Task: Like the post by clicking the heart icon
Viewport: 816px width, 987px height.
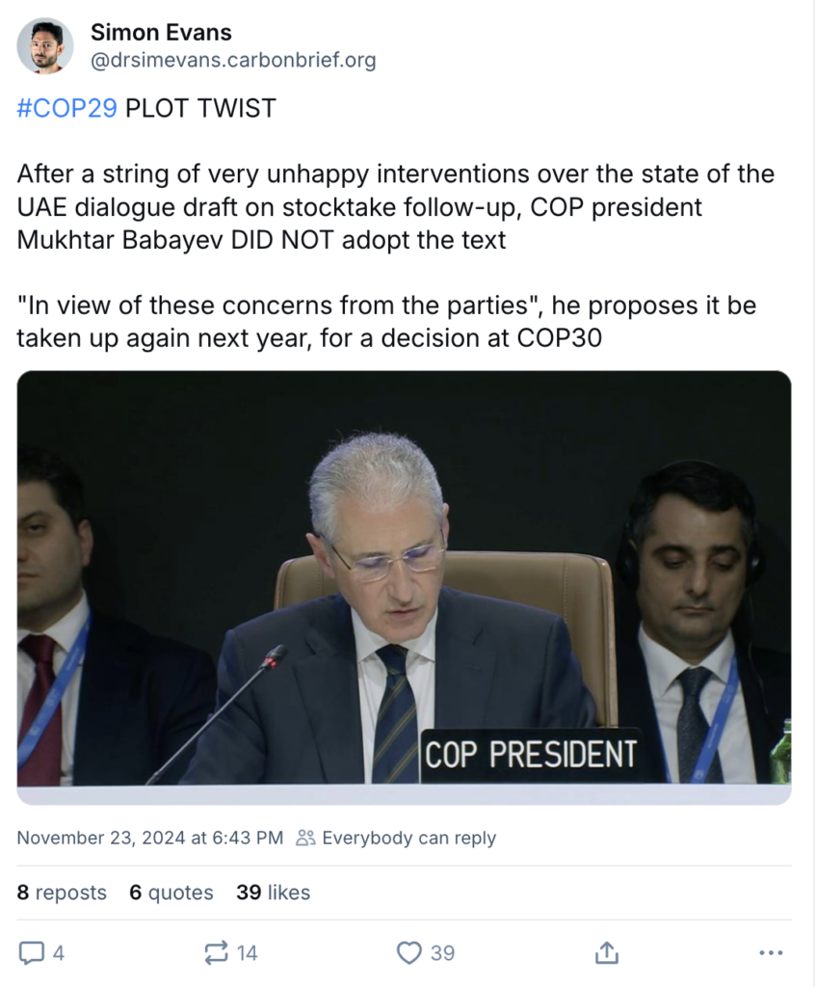Action: click(408, 952)
